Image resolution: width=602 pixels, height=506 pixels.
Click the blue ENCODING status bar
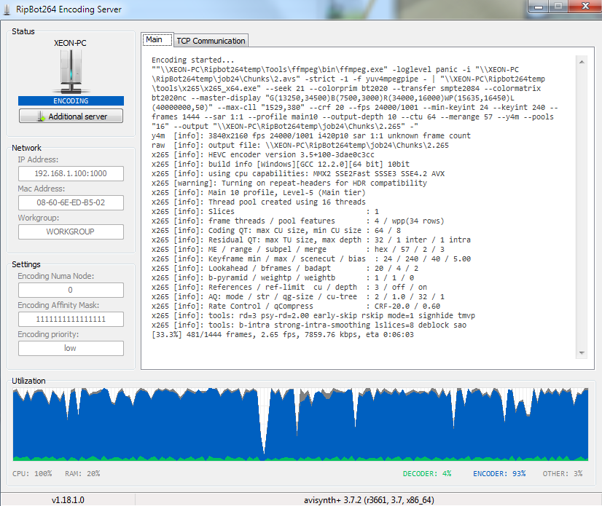tap(71, 101)
